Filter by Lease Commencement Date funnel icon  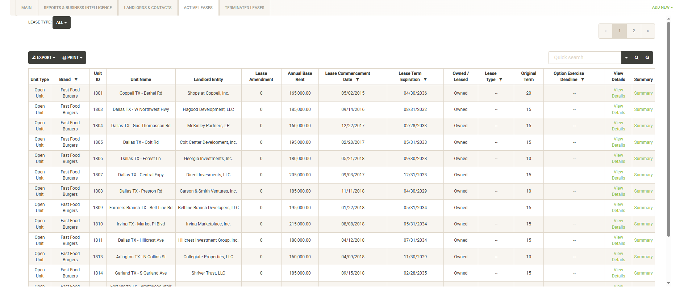pyautogui.click(x=358, y=79)
